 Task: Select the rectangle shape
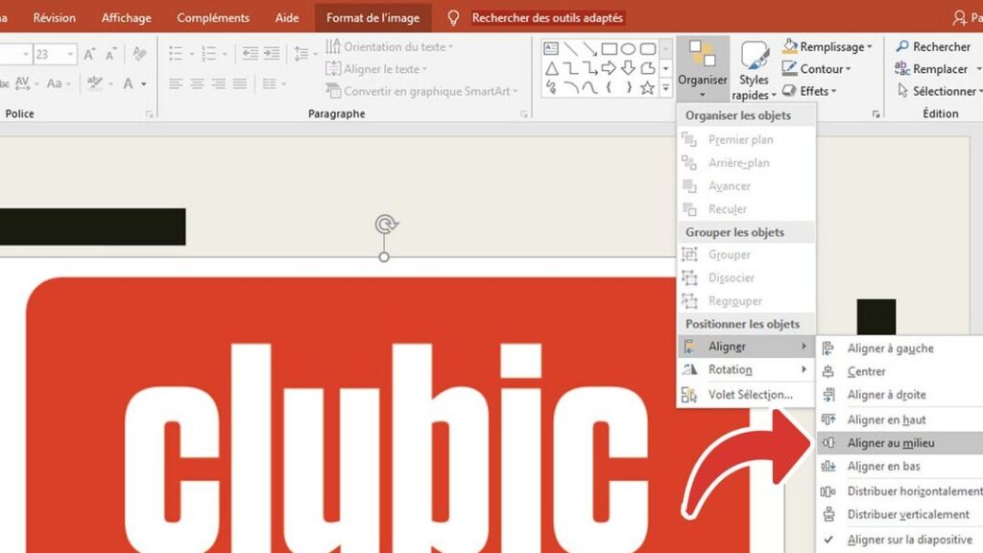pos(609,49)
